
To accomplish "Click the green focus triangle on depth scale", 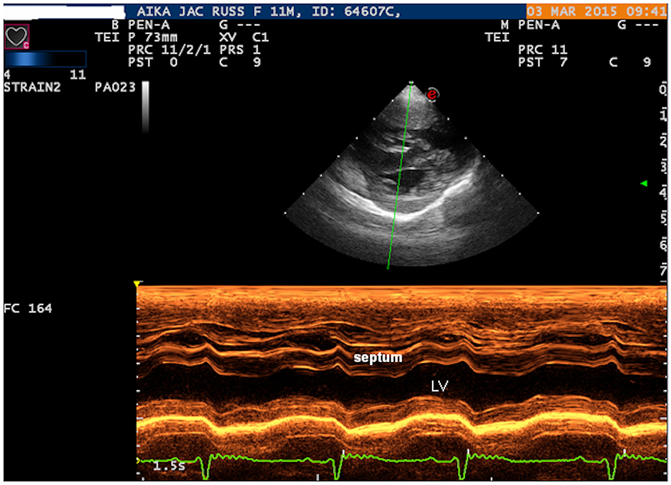I will [643, 183].
